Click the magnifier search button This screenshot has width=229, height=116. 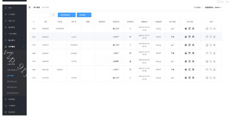pos(53,15)
